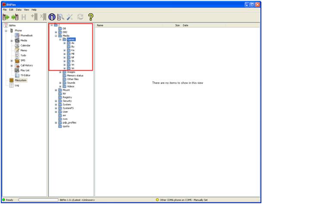Select the NV folder

coord(64,94)
